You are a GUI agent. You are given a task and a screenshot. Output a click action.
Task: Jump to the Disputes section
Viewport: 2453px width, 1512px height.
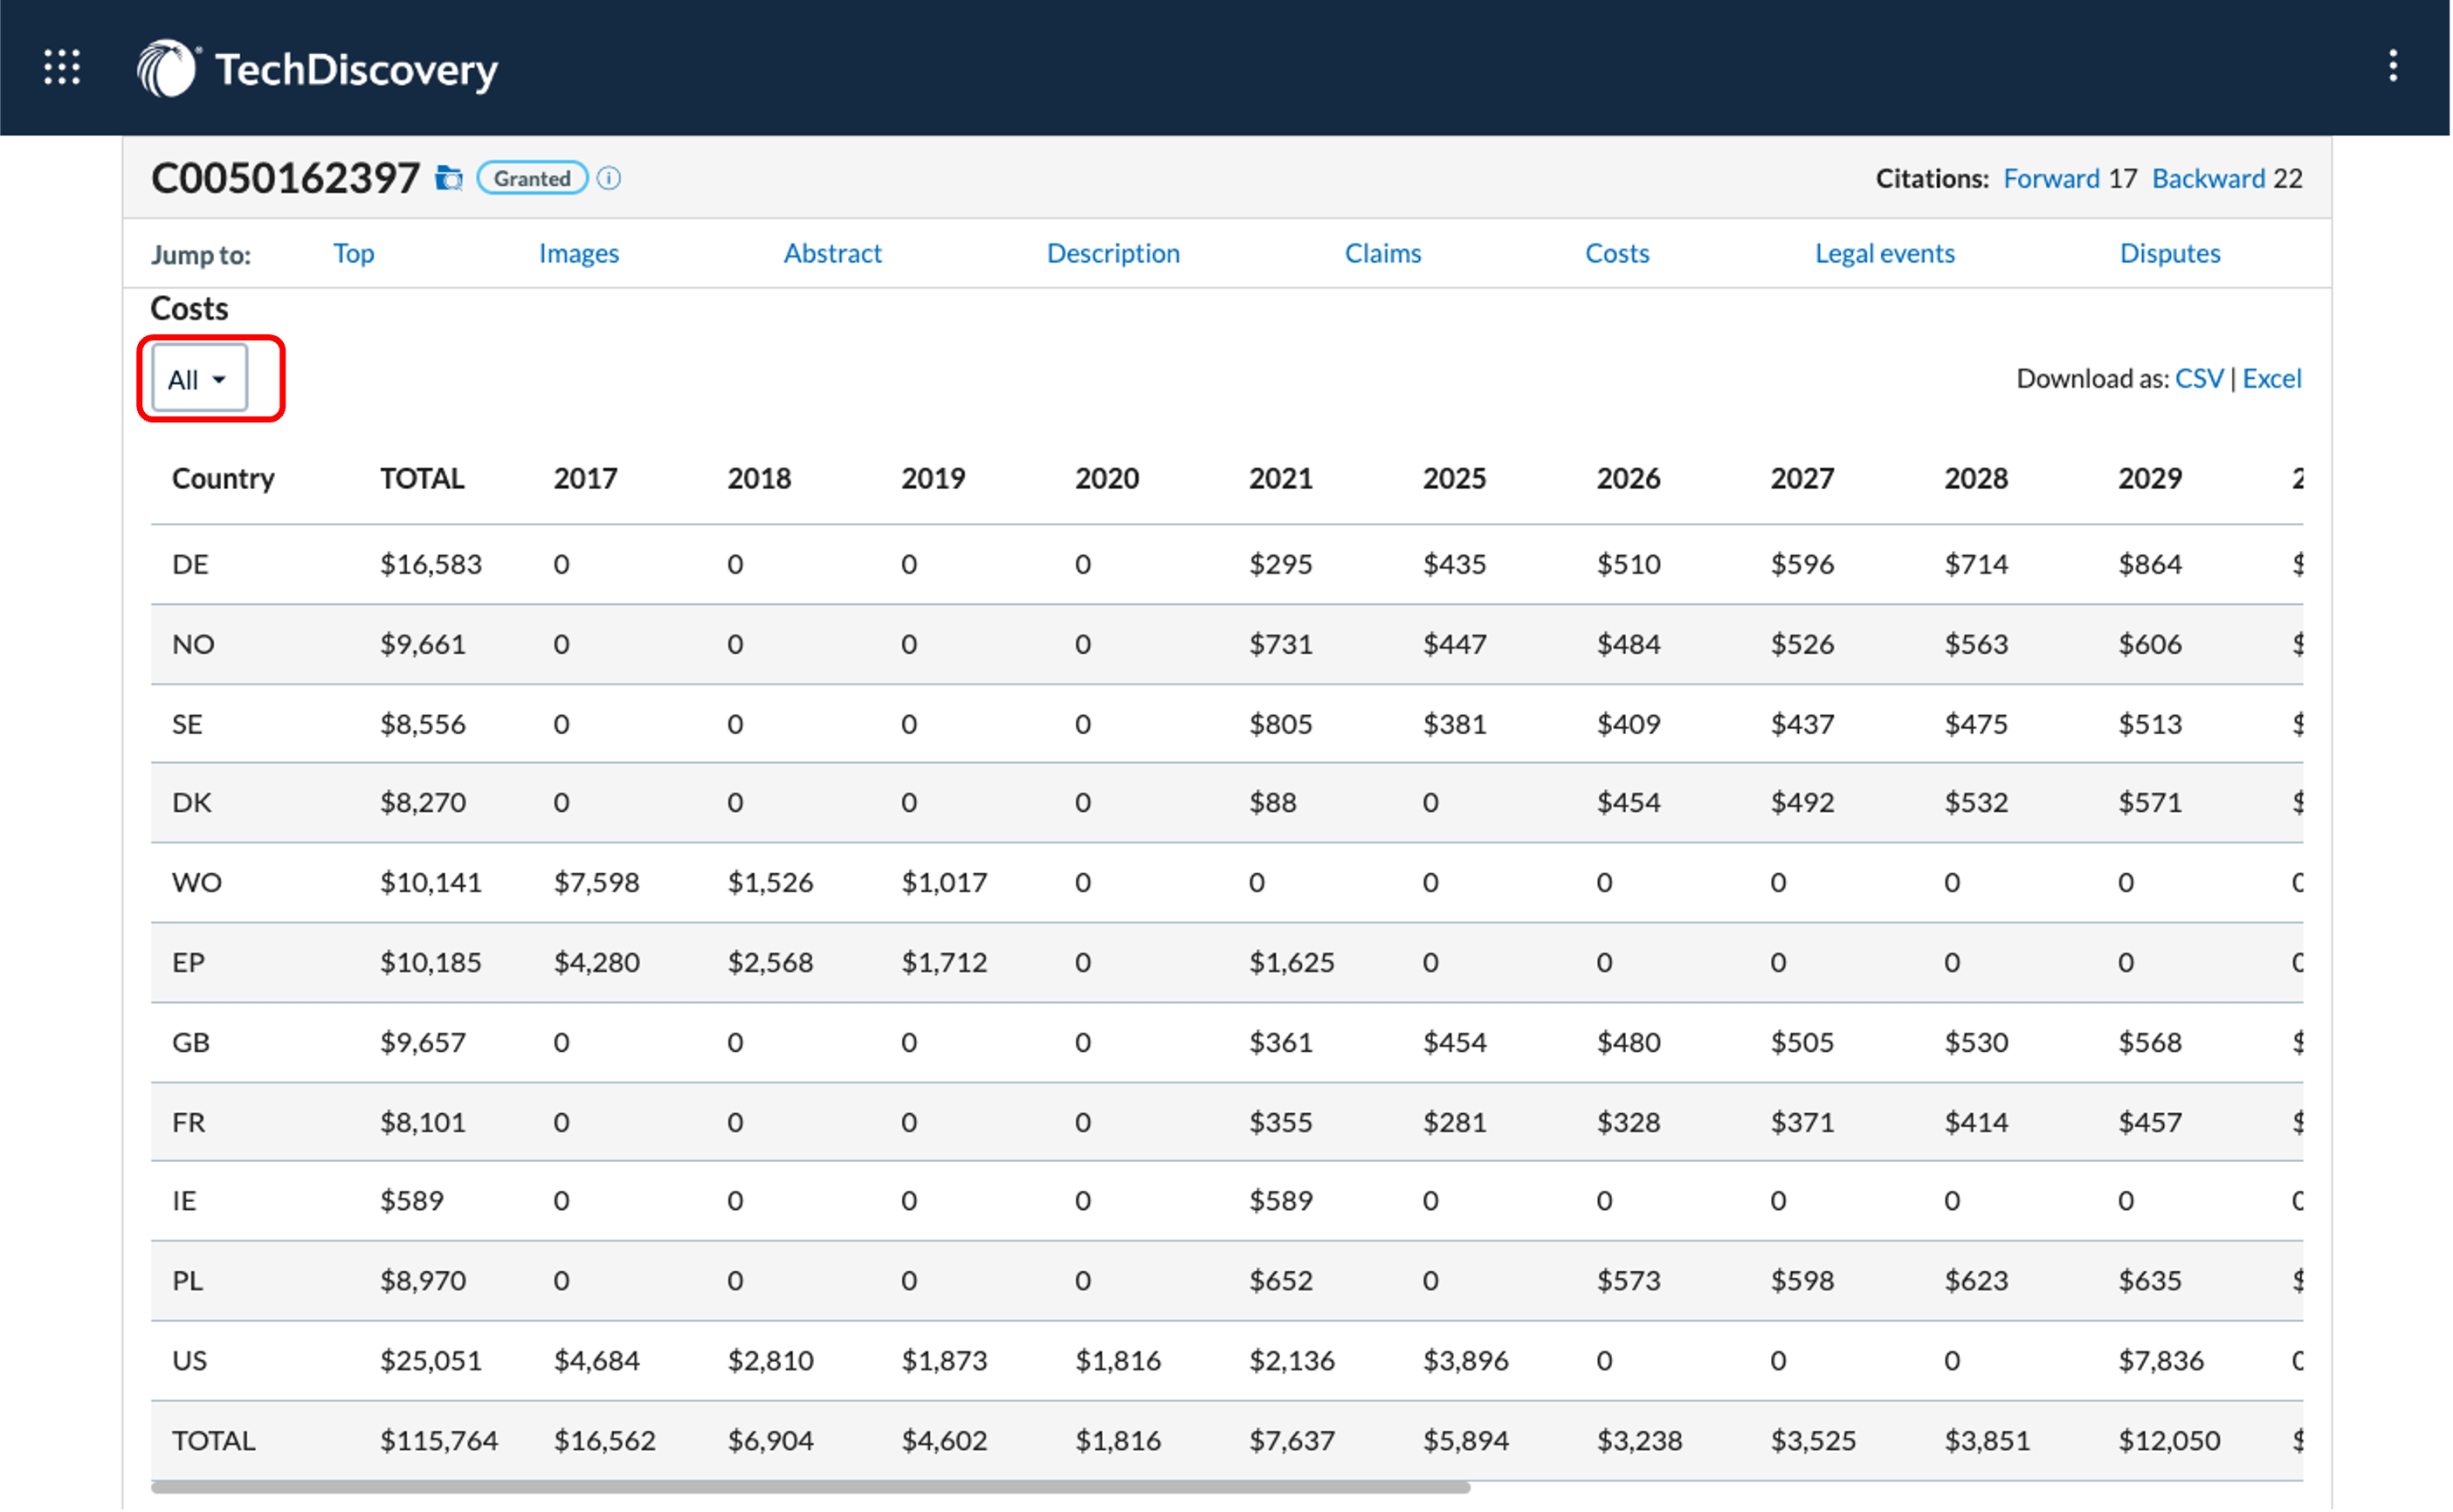coord(2170,253)
